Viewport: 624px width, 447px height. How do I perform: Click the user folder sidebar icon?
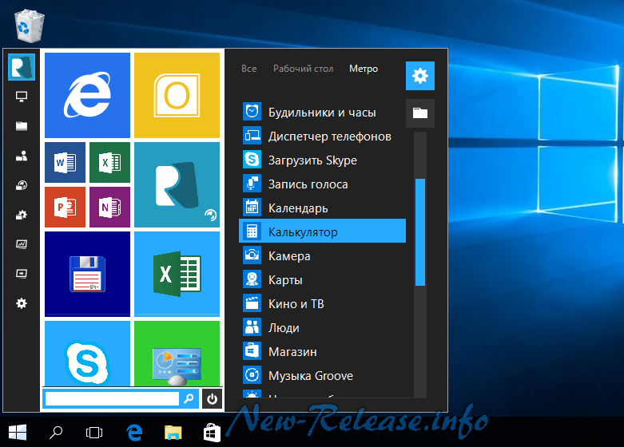[22, 156]
